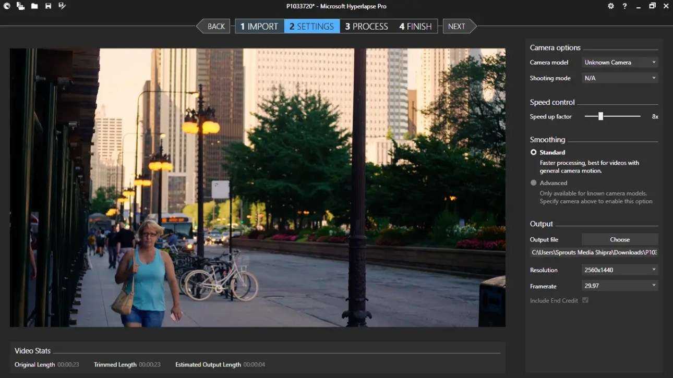Image resolution: width=673 pixels, height=378 pixels.
Task: Click the Save As icon with checkmark
Action: tap(62, 6)
